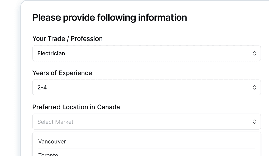Click the "Preferred Location in Canada" label
The image size is (269, 156).
76,107
